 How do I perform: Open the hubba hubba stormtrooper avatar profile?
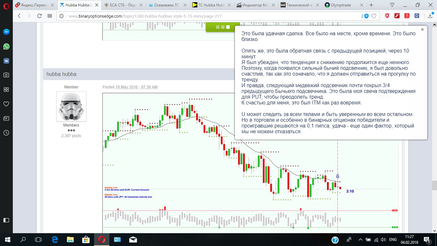[x=71, y=106]
